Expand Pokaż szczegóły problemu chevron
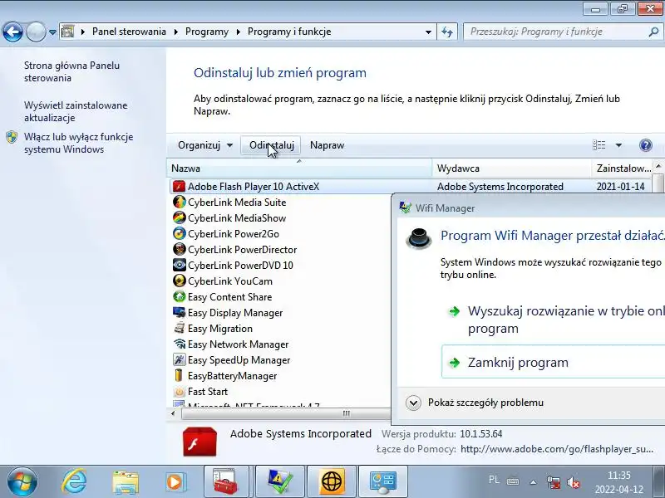 click(413, 403)
